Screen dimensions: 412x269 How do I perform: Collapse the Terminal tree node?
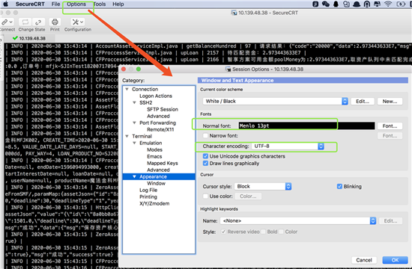[x=127, y=136]
